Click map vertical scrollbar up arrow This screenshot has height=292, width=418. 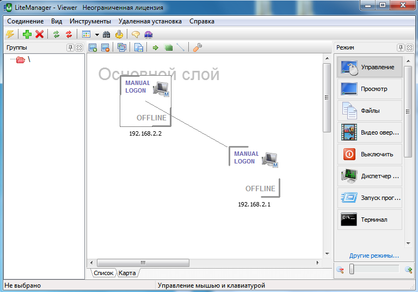(327, 58)
